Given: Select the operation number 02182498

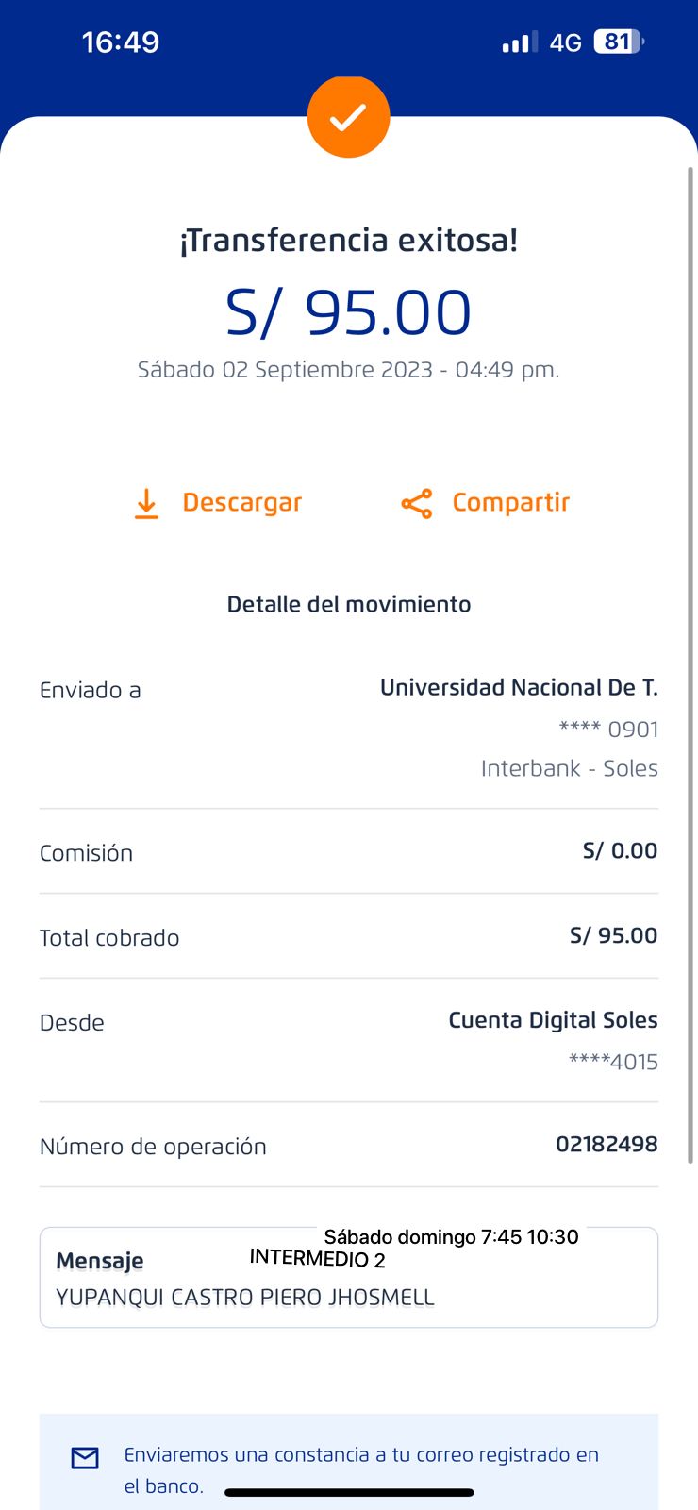Looking at the screenshot, I should [x=607, y=1145].
